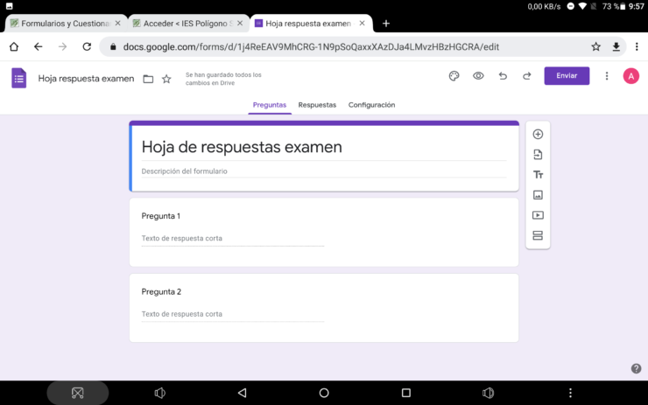Click the import questions icon
Screen dimensions: 648x405
click(x=538, y=155)
